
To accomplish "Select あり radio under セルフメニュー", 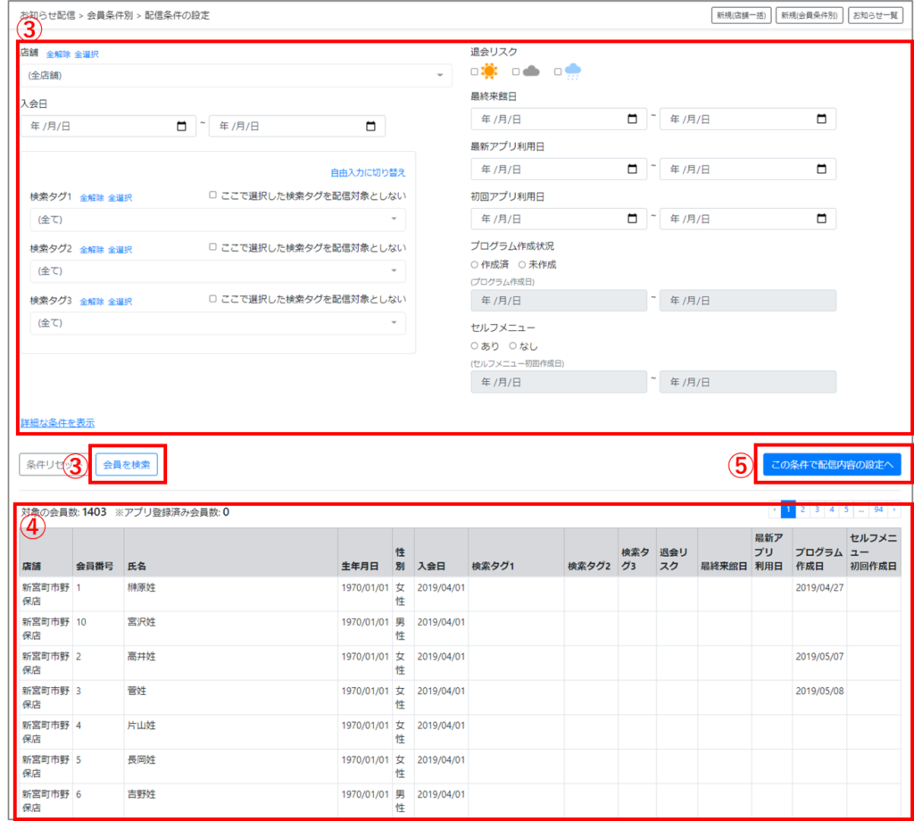I will pyautogui.click(x=475, y=346).
